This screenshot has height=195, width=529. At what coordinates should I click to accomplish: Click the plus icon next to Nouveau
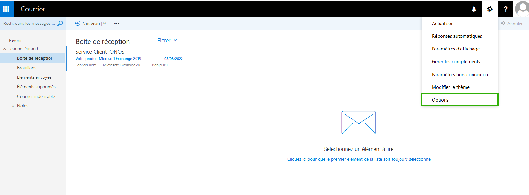pyautogui.click(x=78, y=23)
